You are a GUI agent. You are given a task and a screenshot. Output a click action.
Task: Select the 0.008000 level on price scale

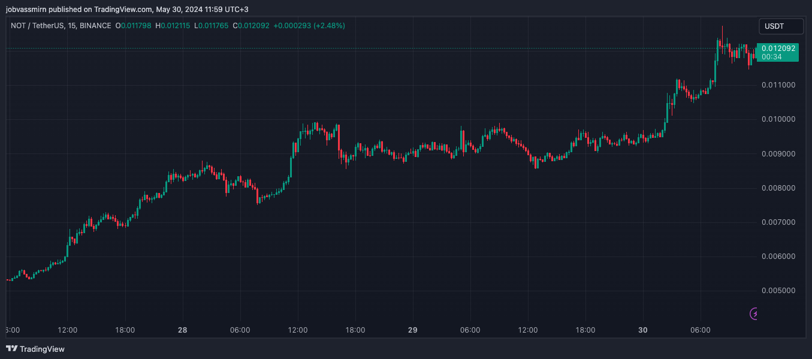778,188
